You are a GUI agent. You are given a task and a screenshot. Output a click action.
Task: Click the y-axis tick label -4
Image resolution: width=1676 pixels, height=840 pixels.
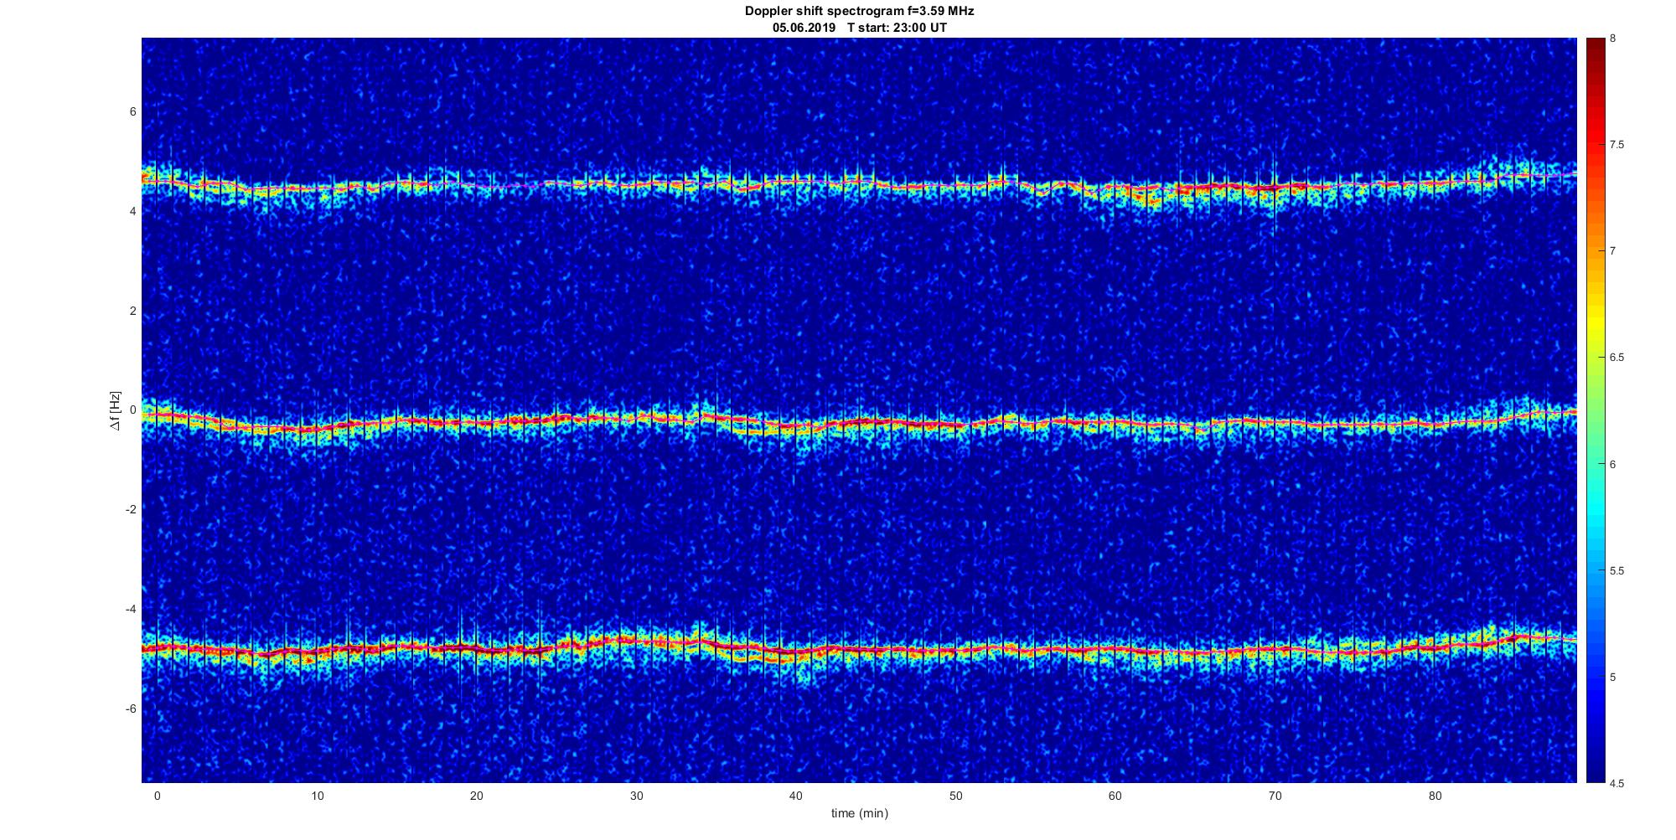pos(132,609)
